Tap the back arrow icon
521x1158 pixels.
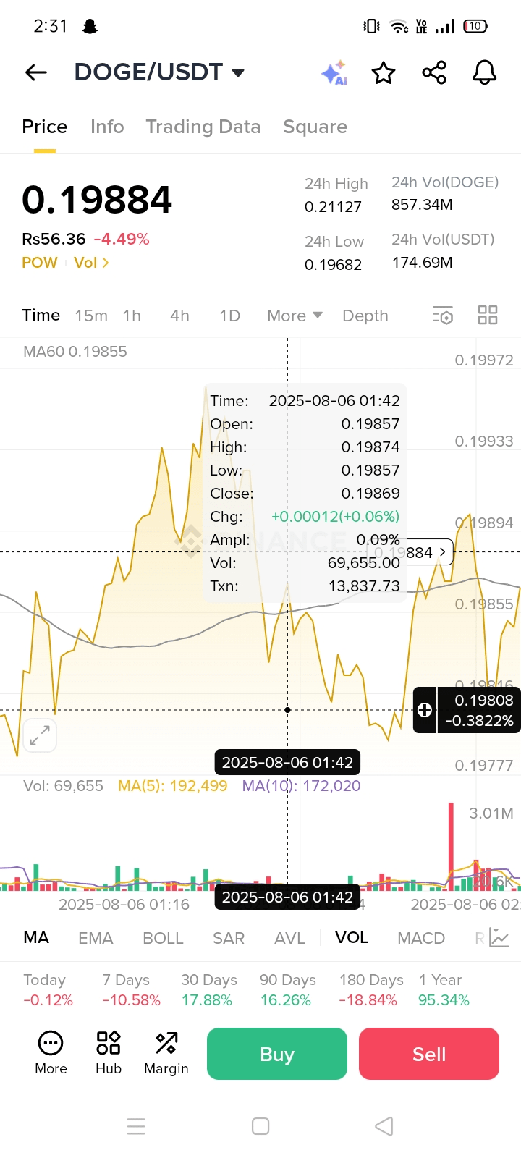(35, 72)
